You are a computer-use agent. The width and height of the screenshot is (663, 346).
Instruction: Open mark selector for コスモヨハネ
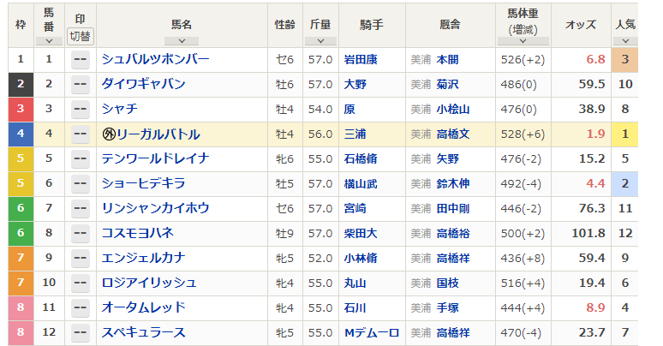click(80, 233)
